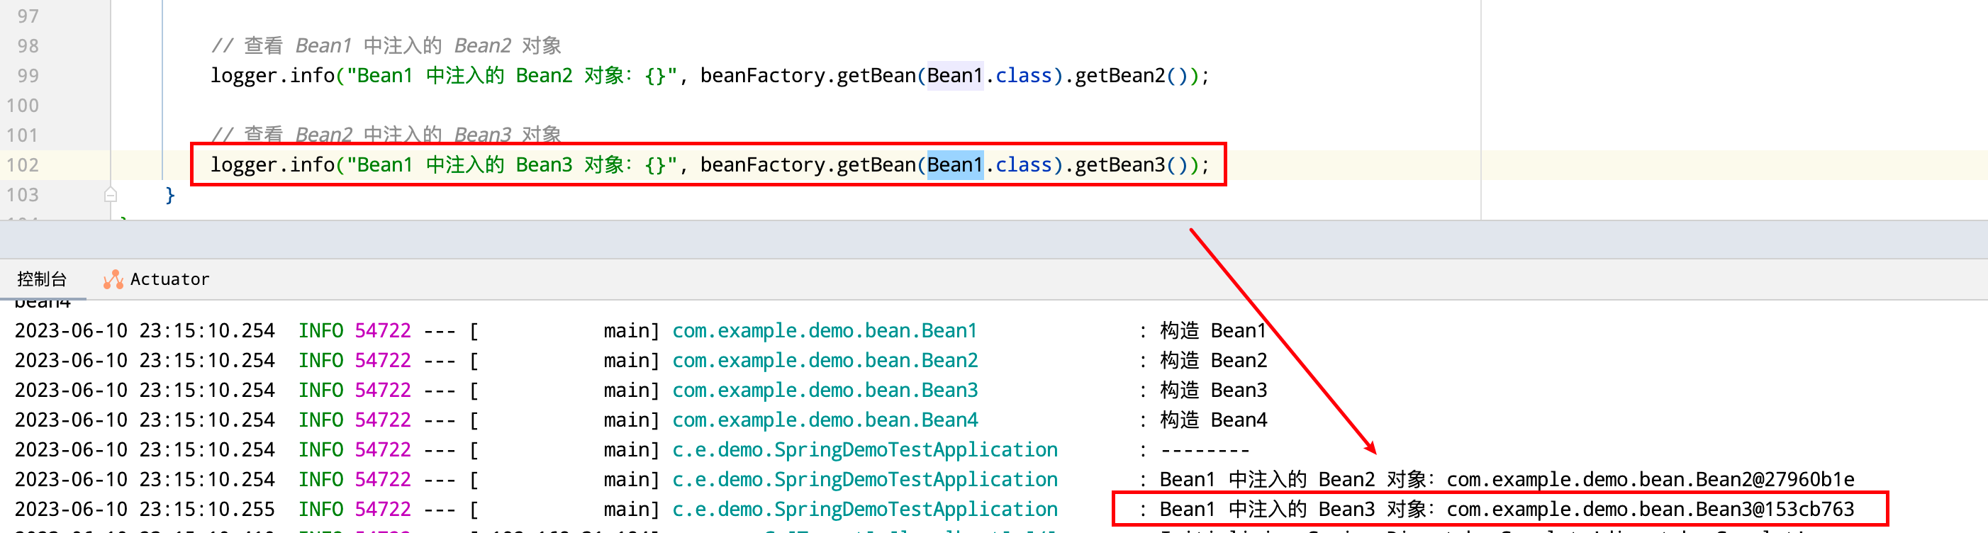
Task: Click SpringDemoTestApplication logger on dashes line
Action: (865, 449)
